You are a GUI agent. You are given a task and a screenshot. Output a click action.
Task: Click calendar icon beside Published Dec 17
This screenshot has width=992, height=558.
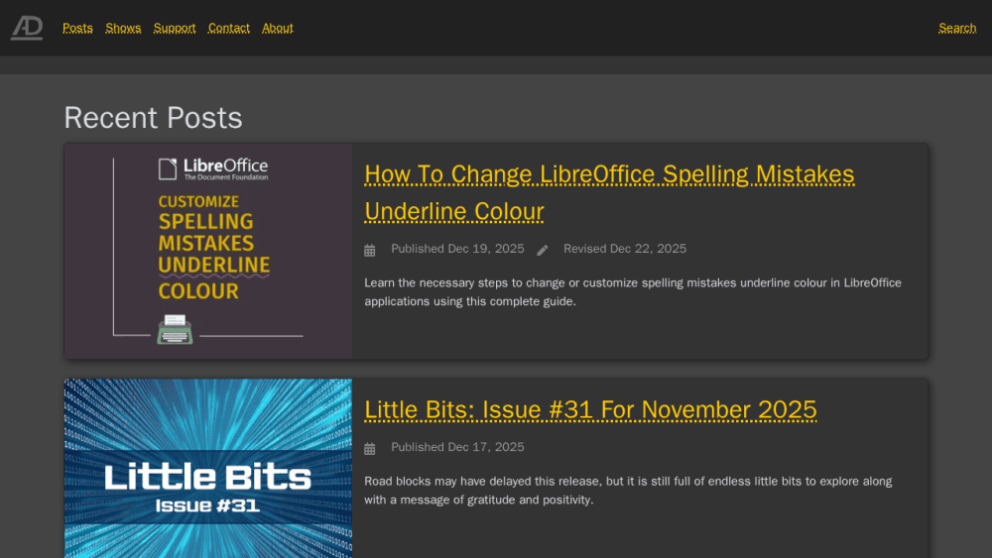369,449
